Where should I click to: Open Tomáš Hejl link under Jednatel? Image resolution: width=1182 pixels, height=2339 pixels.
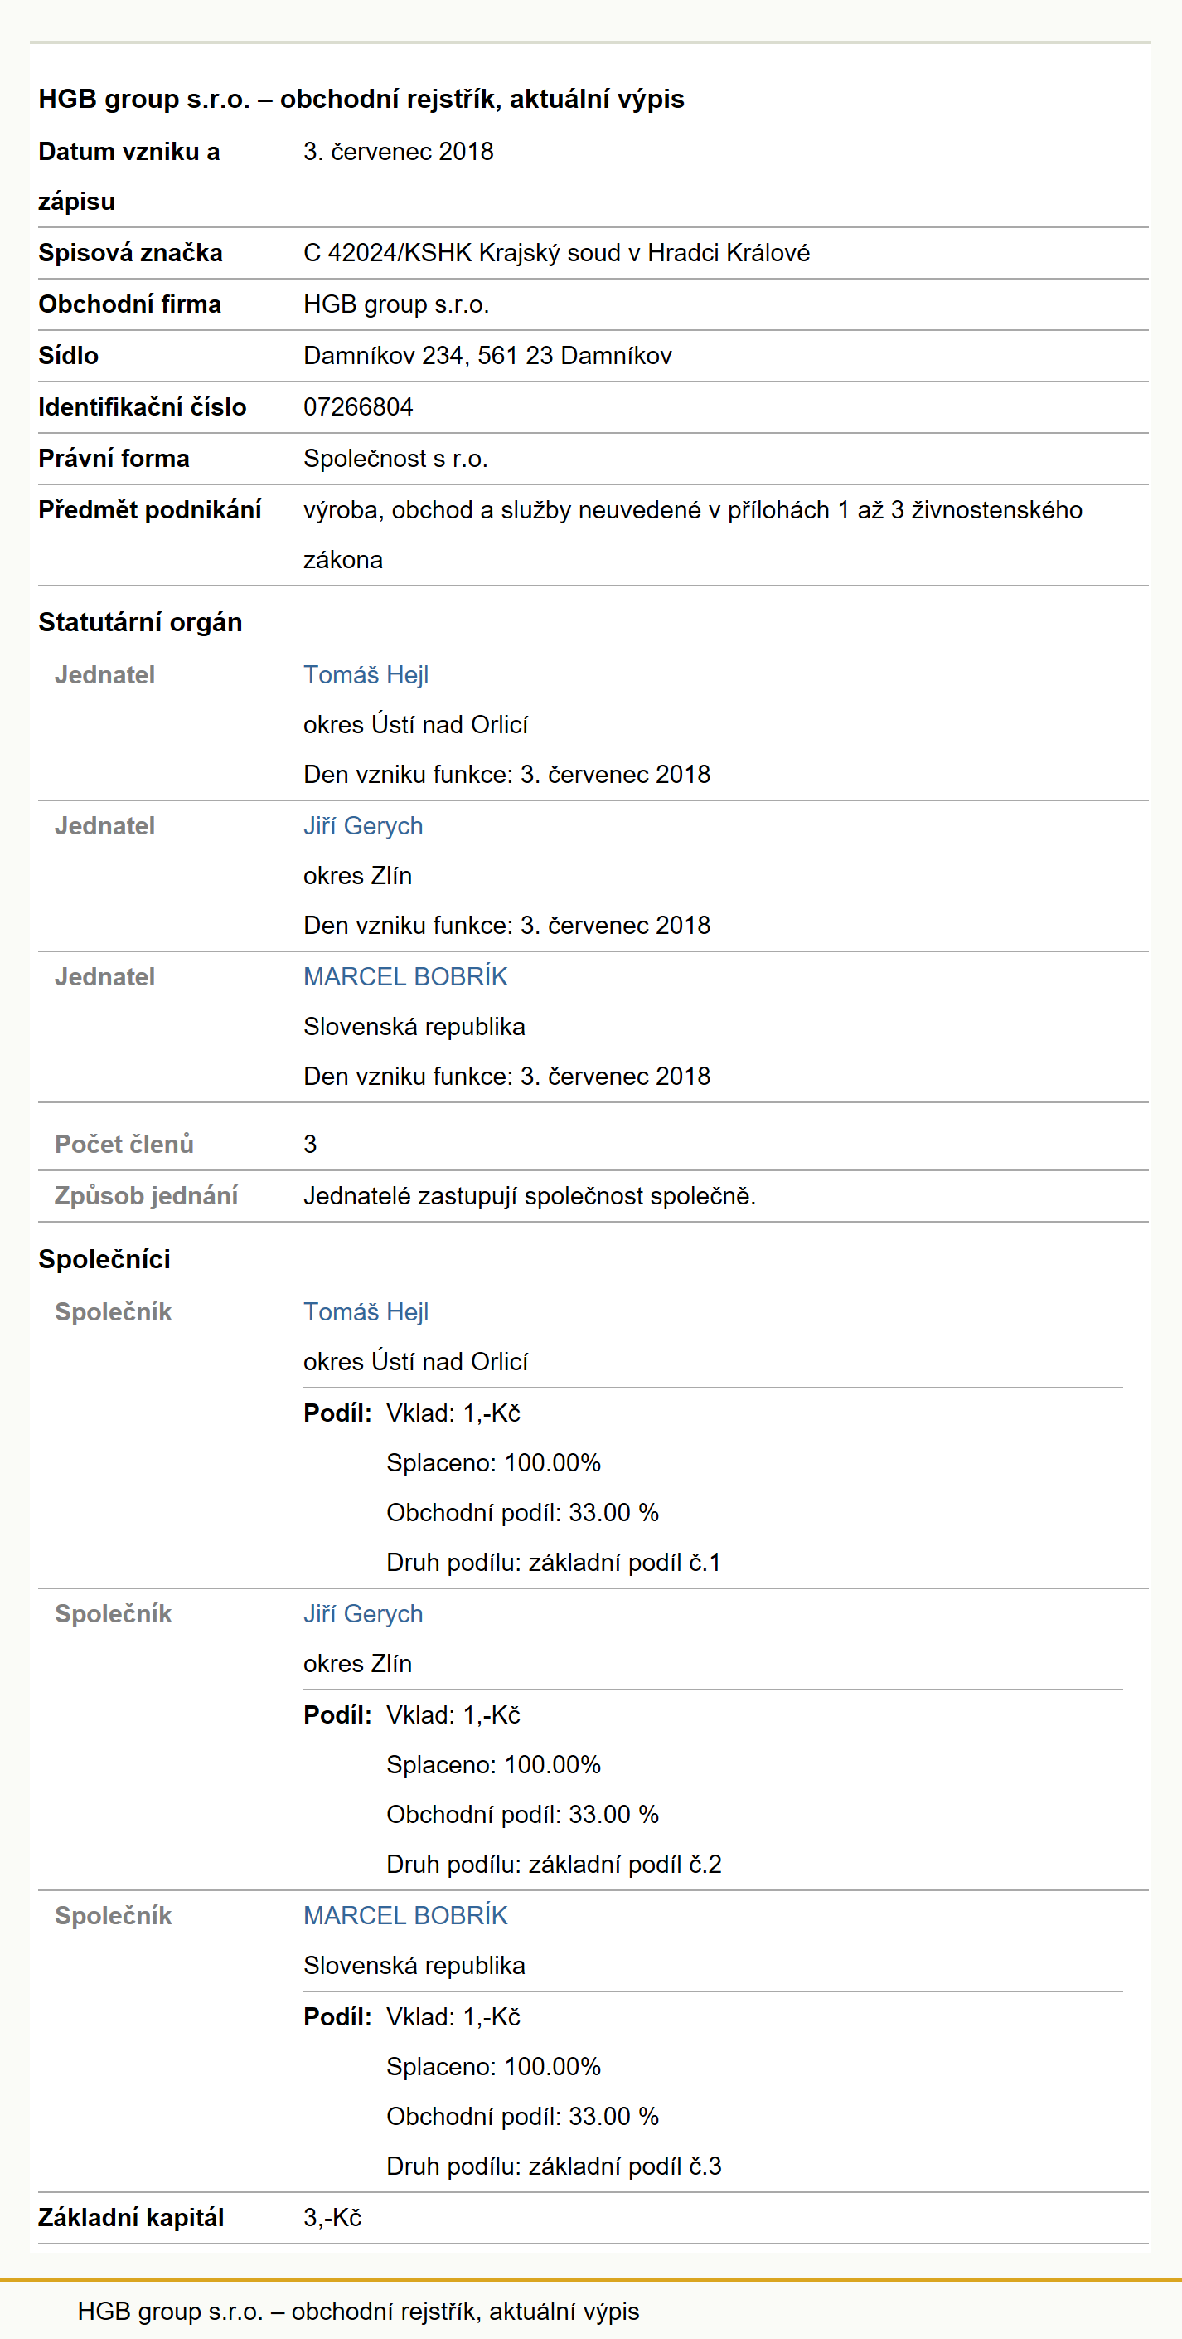(366, 674)
